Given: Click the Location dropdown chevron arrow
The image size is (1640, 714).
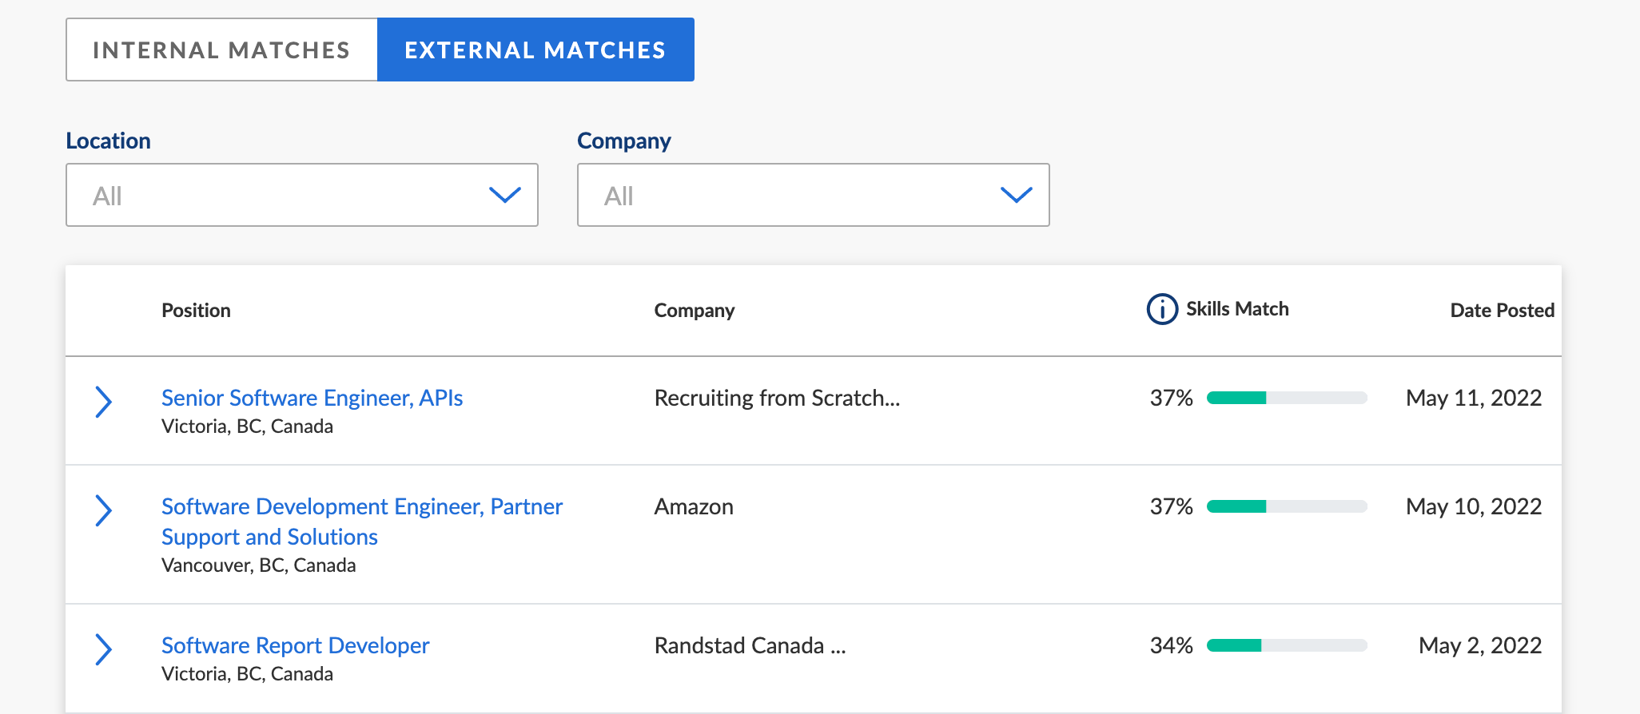Looking at the screenshot, I should [x=505, y=195].
